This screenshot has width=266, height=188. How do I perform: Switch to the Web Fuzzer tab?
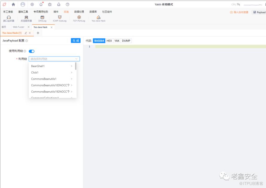[x=19, y=27]
